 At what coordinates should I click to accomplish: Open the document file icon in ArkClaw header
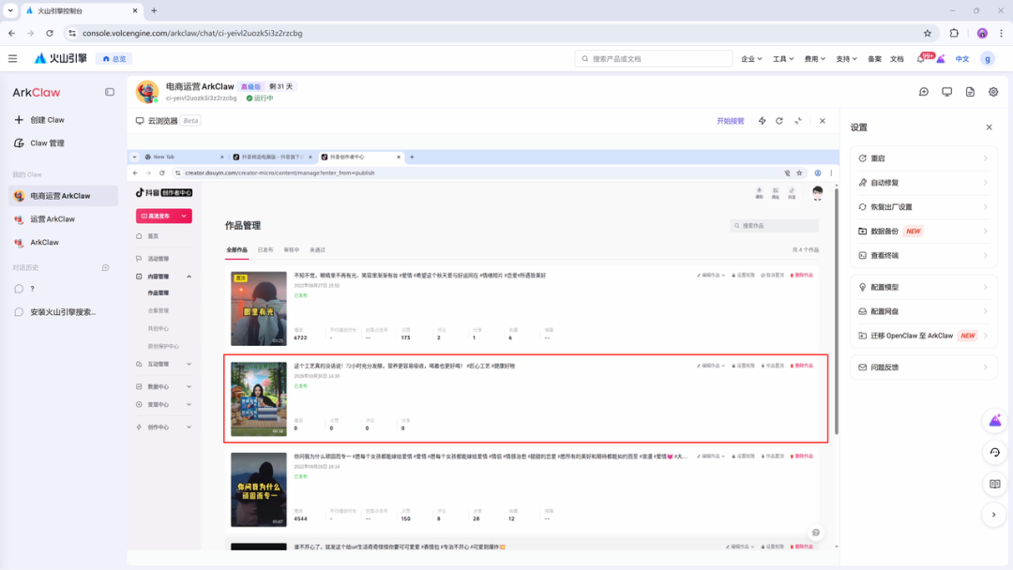[971, 92]
